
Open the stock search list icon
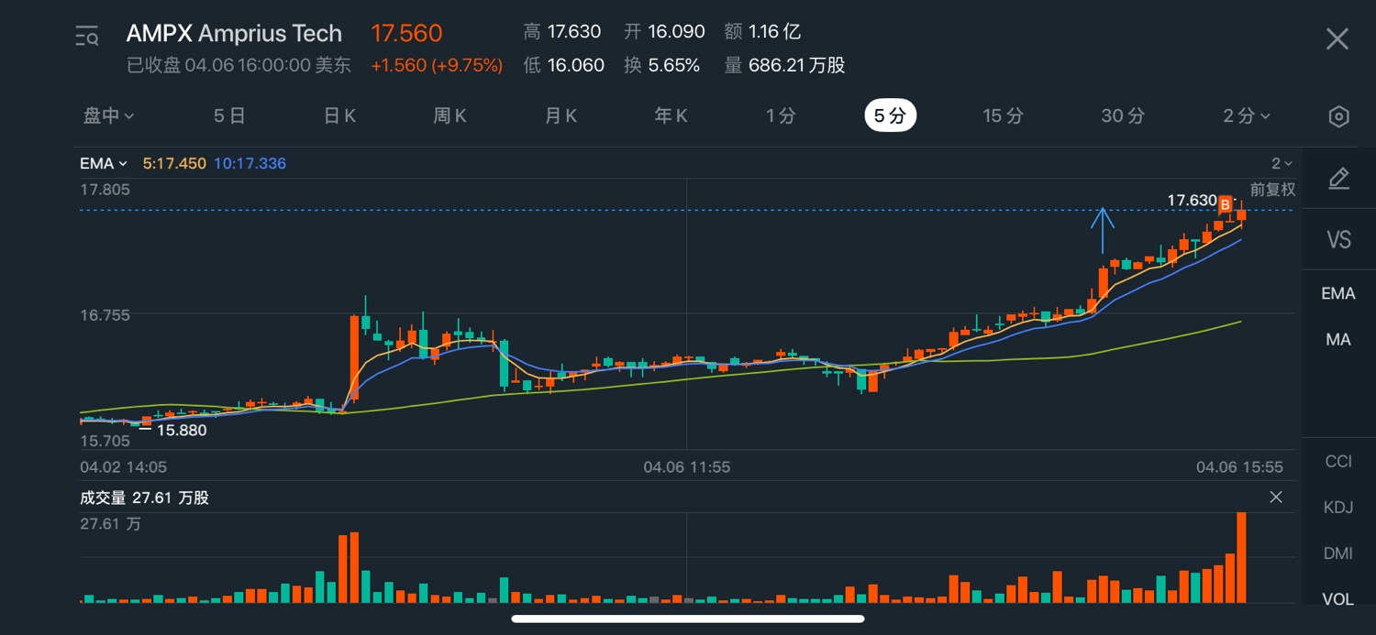coord(87,38)
